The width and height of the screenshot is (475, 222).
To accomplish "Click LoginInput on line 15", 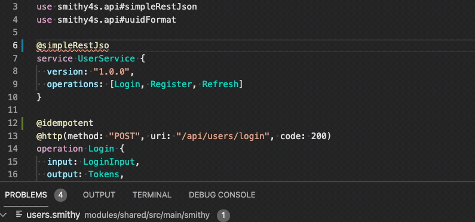I will coord(109,162).
